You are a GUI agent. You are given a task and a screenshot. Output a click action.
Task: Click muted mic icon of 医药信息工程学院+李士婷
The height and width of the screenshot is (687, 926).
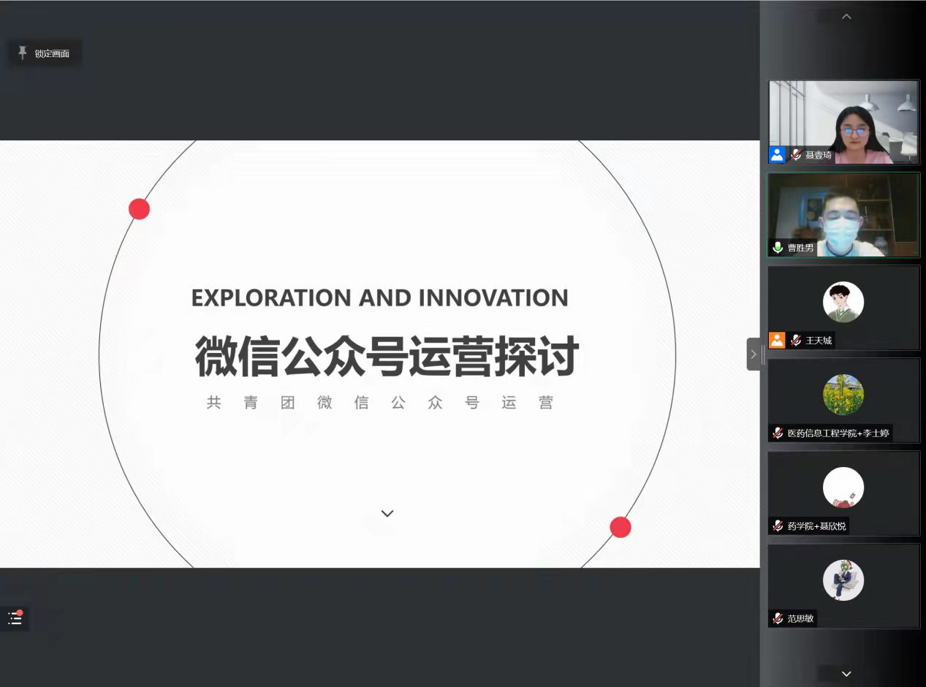(778, 433)
